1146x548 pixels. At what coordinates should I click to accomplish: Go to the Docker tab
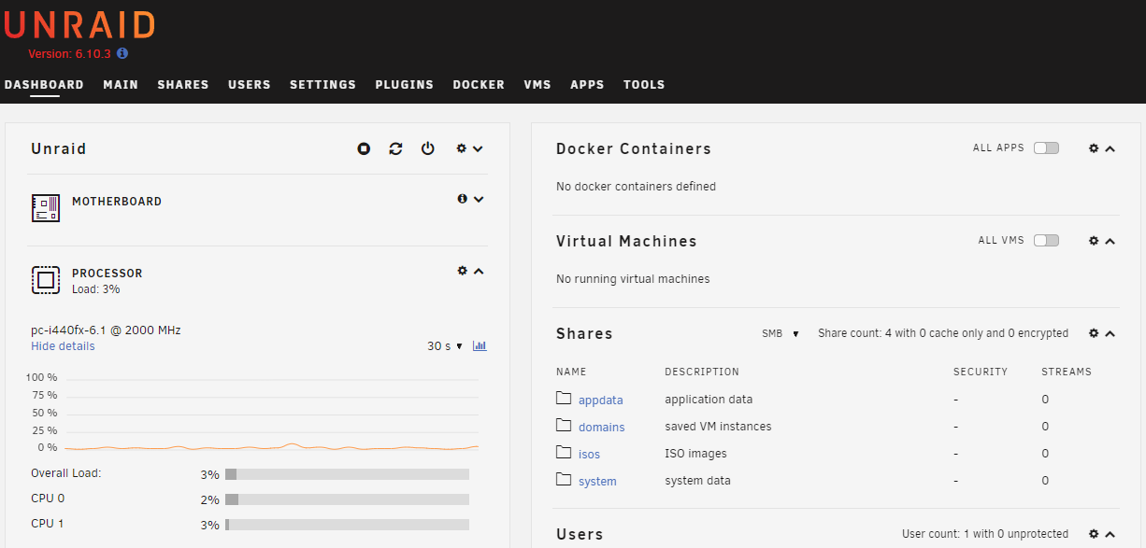pyautogui.click(x=479, y=85)
